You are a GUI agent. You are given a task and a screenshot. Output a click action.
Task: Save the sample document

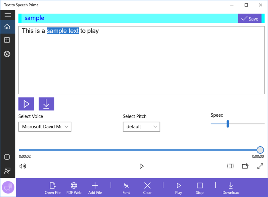point(250,18)
